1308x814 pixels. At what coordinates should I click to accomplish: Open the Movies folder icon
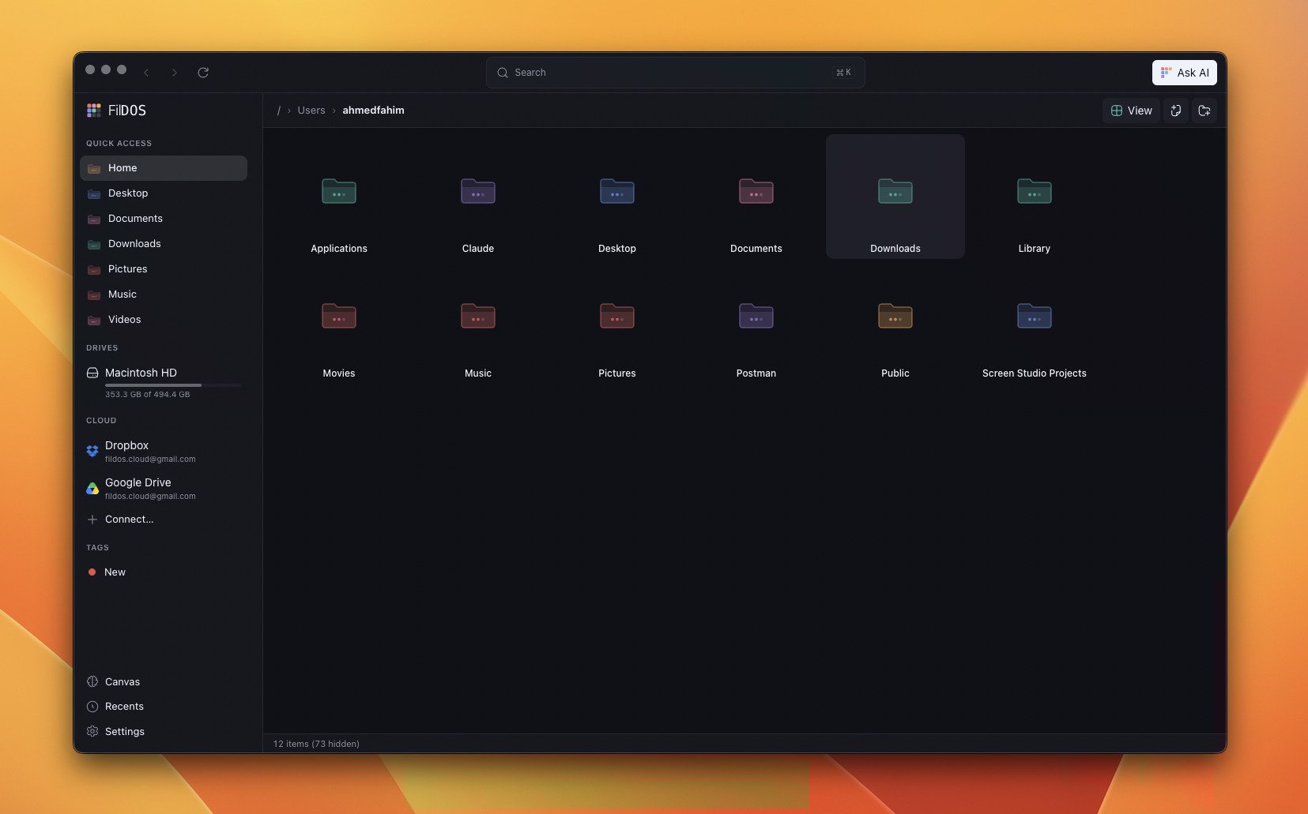pos(339,316)
